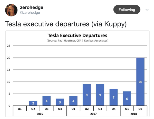Click the 2016 year axis label

click(40, 113)
